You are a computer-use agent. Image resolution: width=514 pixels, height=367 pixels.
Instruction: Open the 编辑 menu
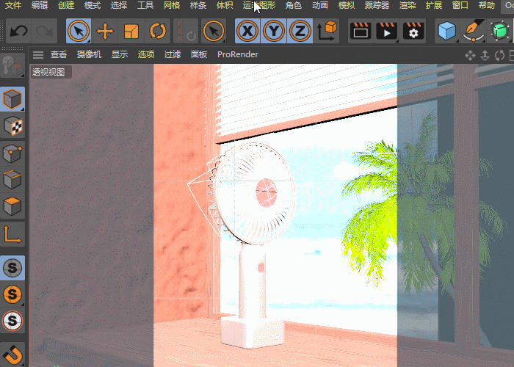coord(40,5)
